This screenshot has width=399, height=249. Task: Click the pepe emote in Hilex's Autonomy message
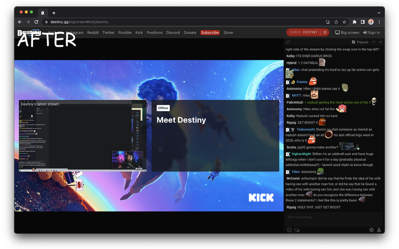click(320, 171)
